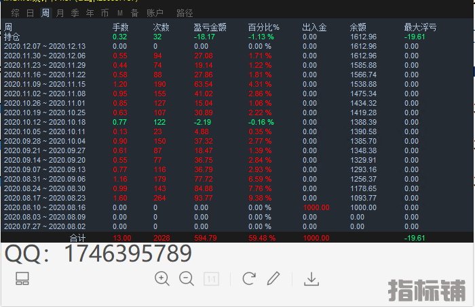This screenshot has width=475, height=307.
Task: Switch to the 综 summary tab
Action: 15,13
